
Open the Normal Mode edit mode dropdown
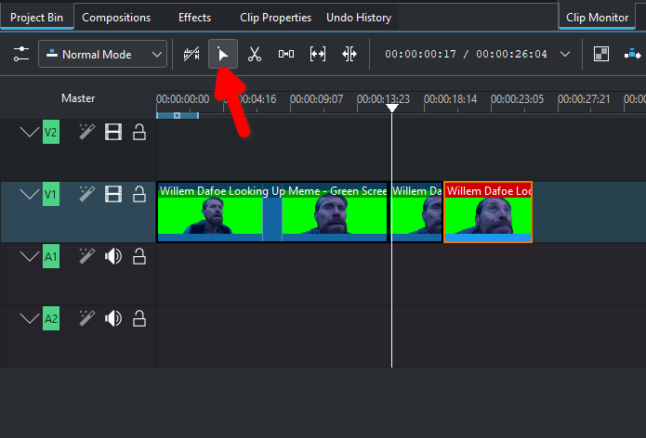coord(102,54)
